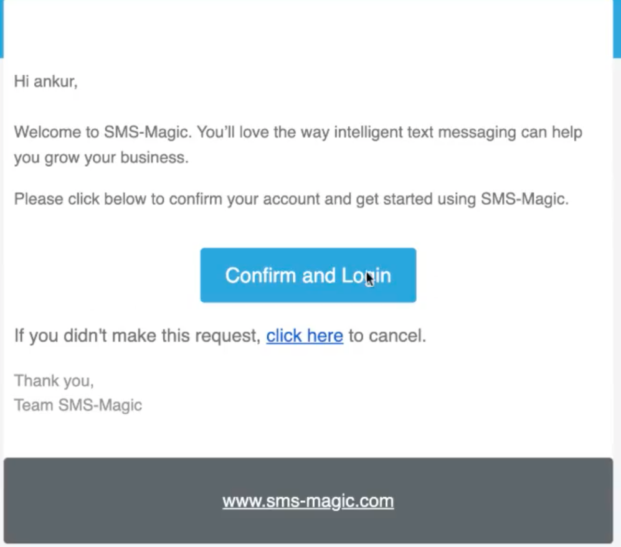Click the 'Thank you,' closing line
Image resolution: width=621 pixels, height=547 pixels.
(54, 380)
